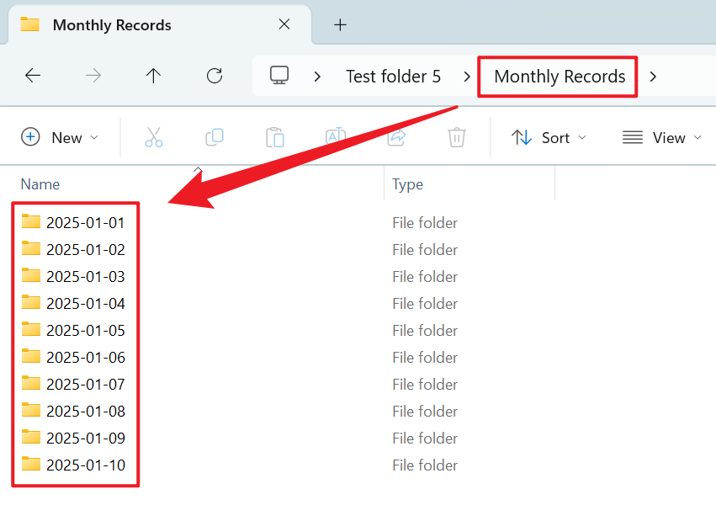Go up one folder level
This screenshot has width=716, height=521.
click(x=153, y=76)
